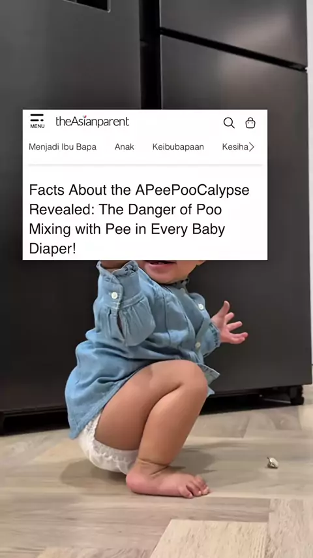Open the shopping bag icon
313x558 pixels.
250,123
